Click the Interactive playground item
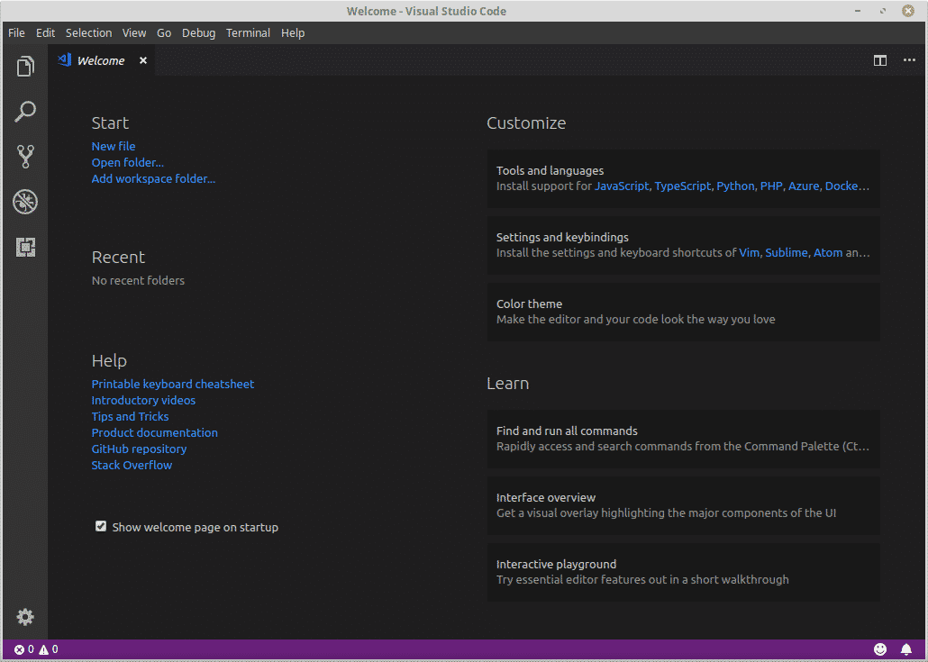The image size is (928, 662). pyautogui.click(x=683, y=572)
